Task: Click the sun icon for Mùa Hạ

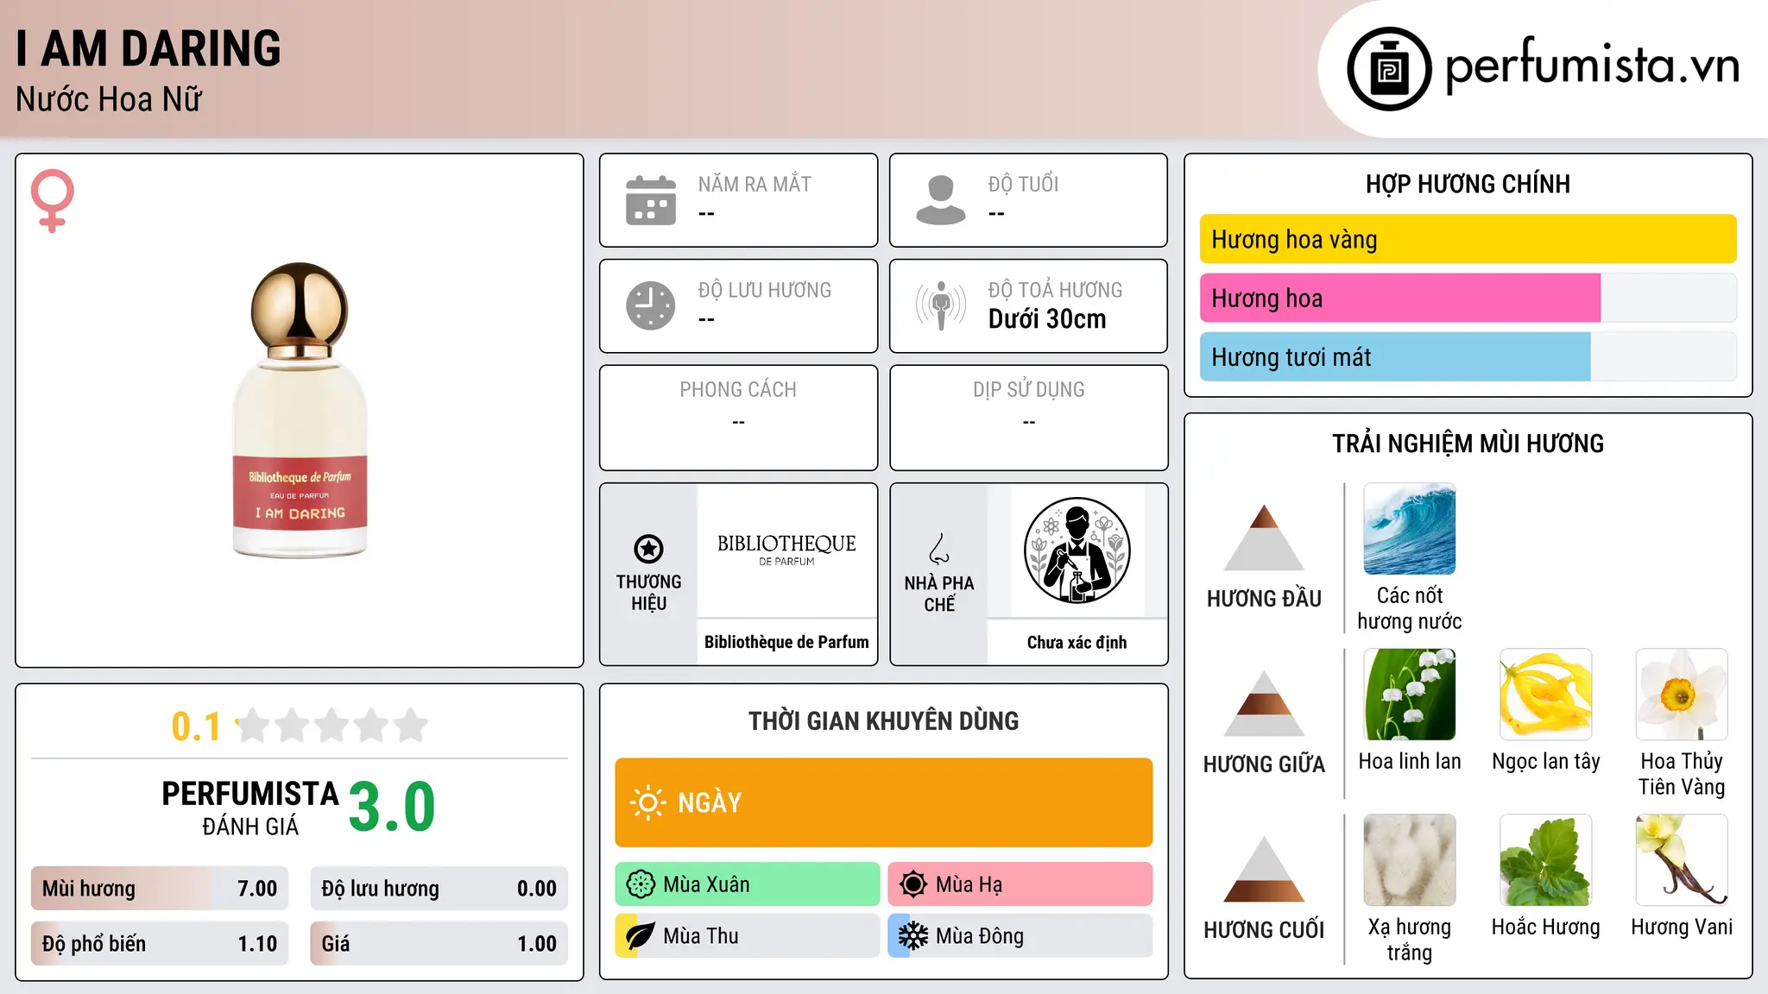Action: [912, 884]
